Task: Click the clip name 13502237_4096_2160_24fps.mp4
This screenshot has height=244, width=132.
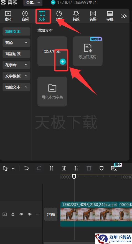Action: coord(89,205)
